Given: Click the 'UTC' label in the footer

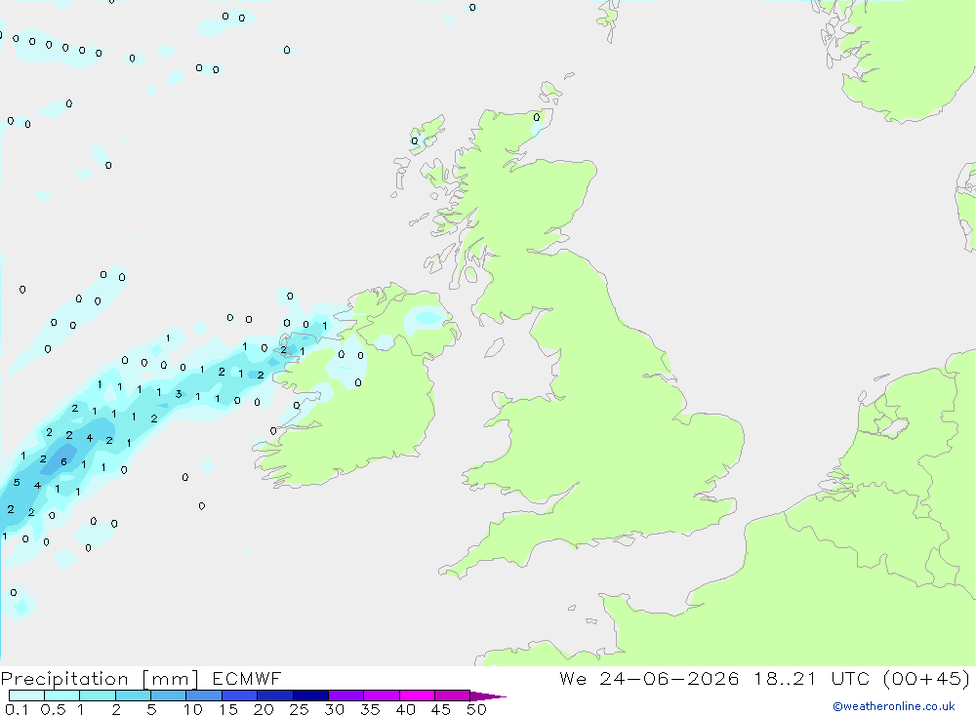Looking at the screenshot, I should pos(850,678).
